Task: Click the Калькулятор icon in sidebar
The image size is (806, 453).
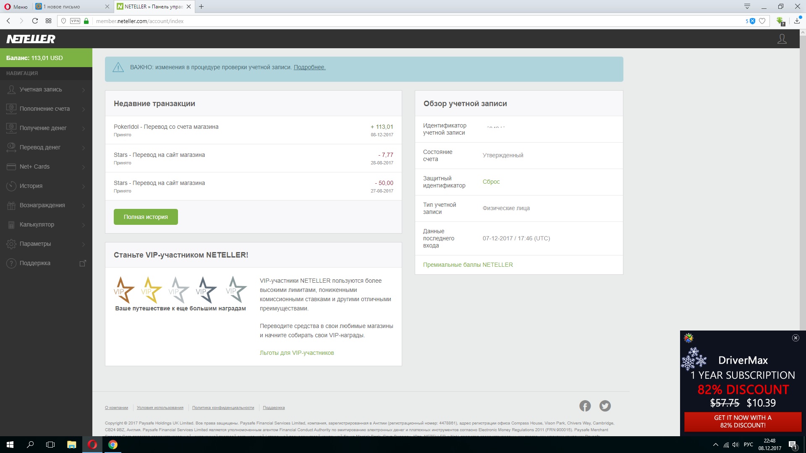Action: pos(11,224)
